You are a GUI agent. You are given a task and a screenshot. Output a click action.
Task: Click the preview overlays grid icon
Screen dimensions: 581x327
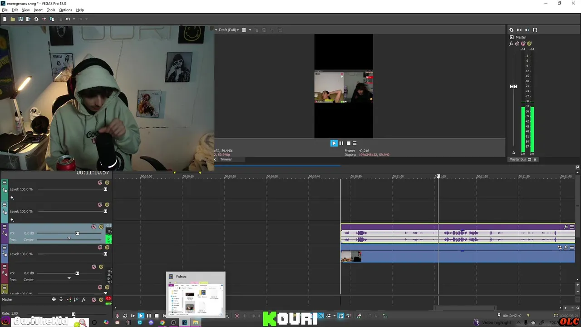click(244, 30)
